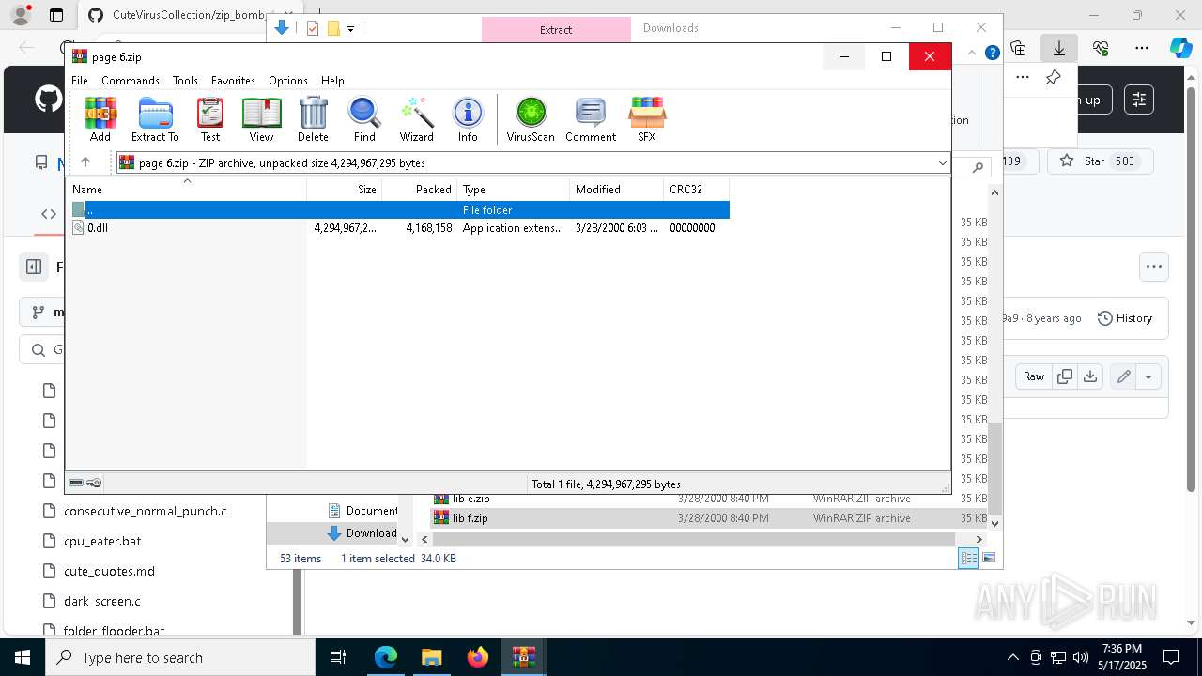
Task: Open the File menu in WinRAR
Action: [x=80, y=81]
